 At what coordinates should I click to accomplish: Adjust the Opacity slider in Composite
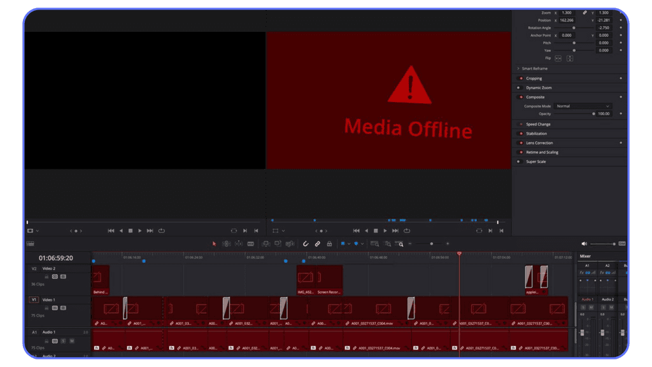click(x=594, y=113)
